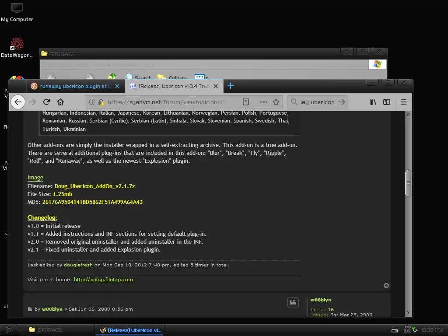Click the taskbar clock
448x336 pixels.
pyautogui.click(x=432, y=330)
